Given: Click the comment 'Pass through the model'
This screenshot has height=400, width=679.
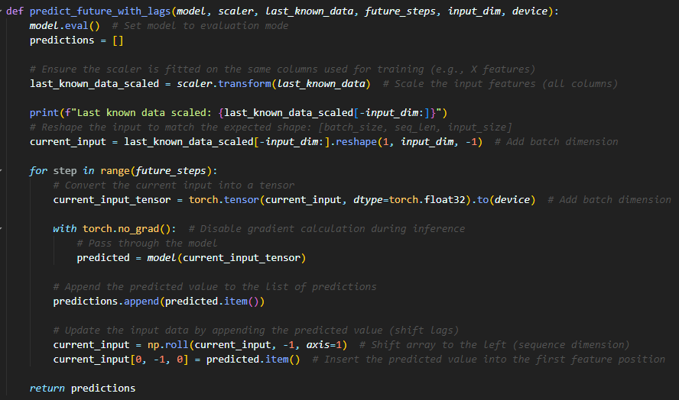Looking at the screenshot, I should (x=148, y=243).
